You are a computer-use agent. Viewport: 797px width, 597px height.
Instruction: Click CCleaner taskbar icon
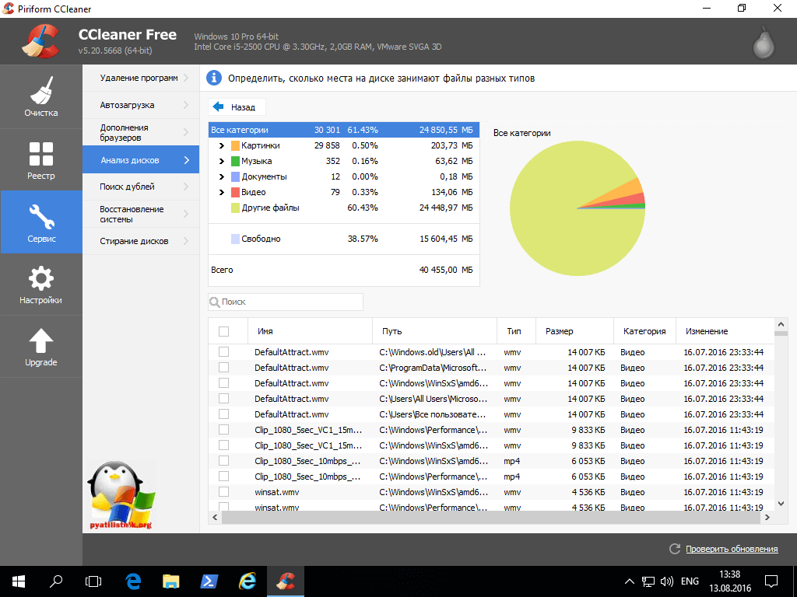[x=286, y=581]
